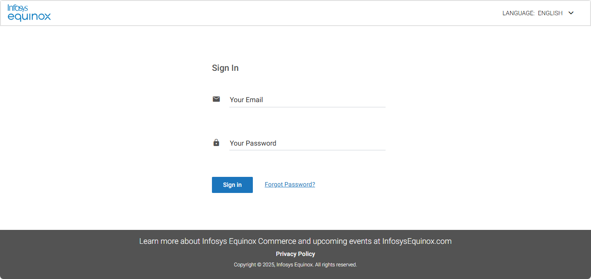The width and height of the screenshot is (591, 279).
Task: Open the ENGLISH language selector
Action: pos(550,13)
